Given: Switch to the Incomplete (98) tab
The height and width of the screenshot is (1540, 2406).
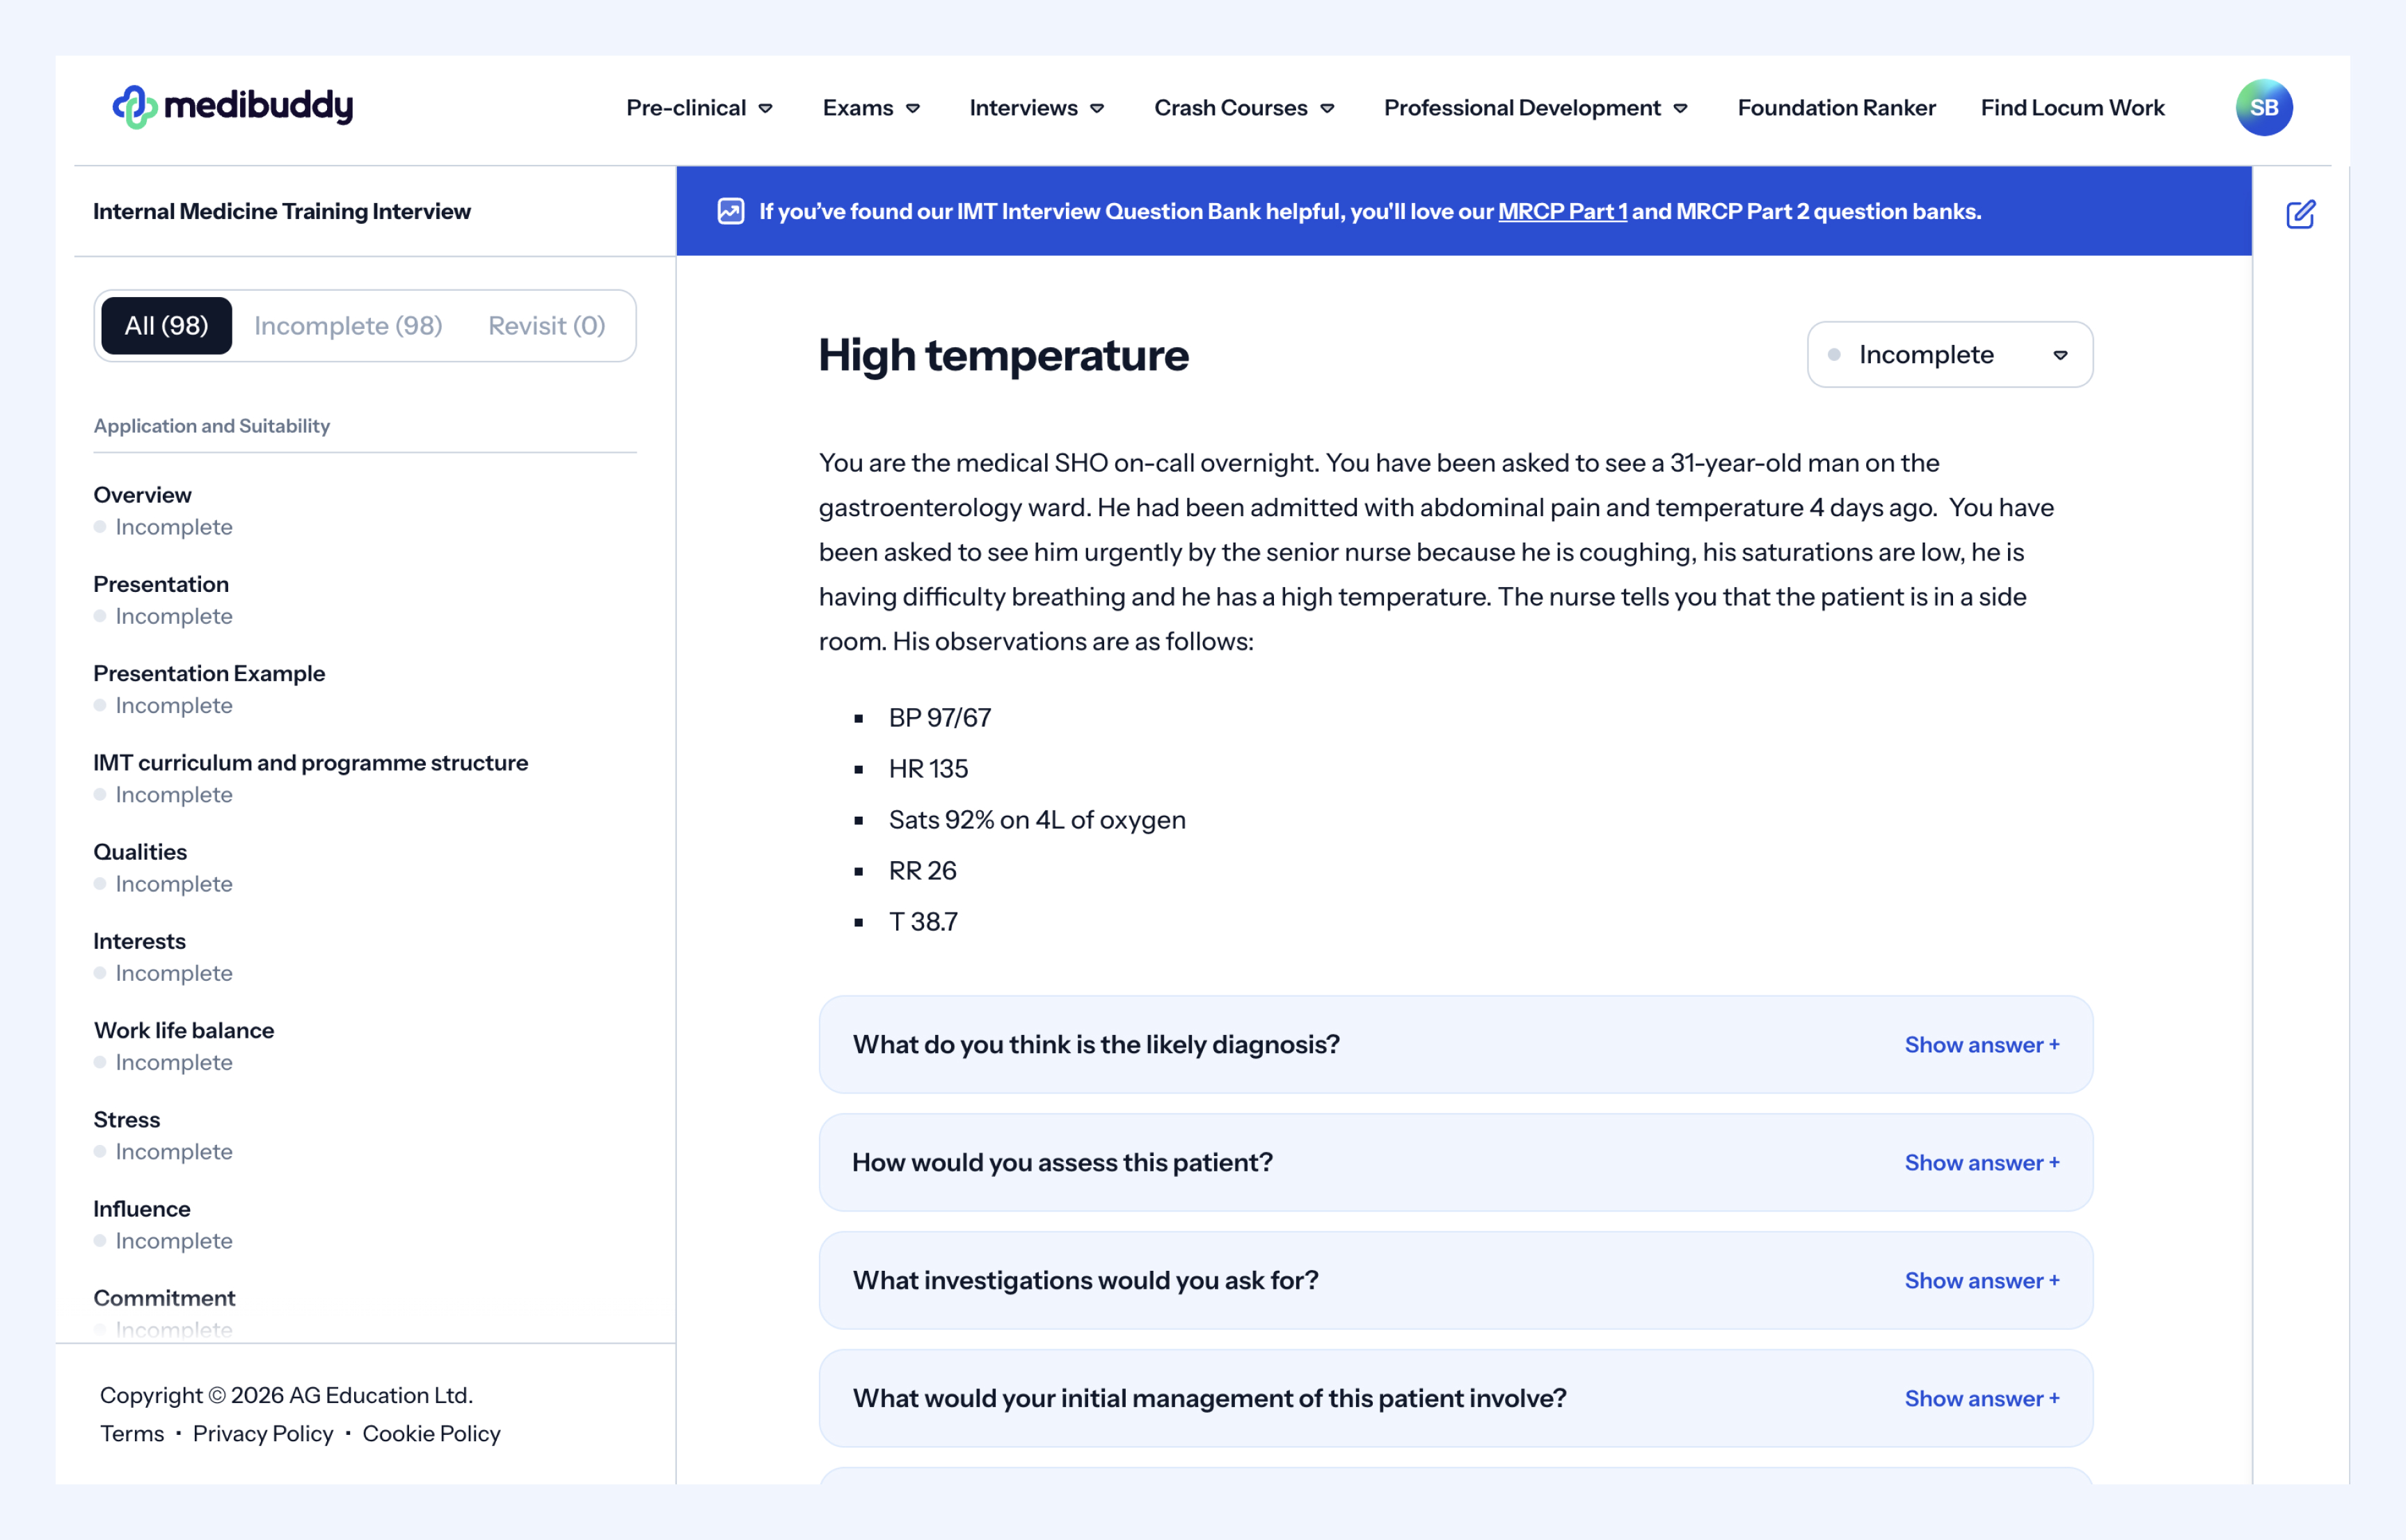Looking at the screenshot, I should click(348, 325).
